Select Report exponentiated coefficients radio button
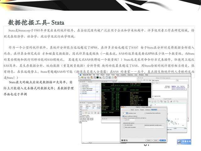Screen dimensions: 201x151 [x=123, y=118]
